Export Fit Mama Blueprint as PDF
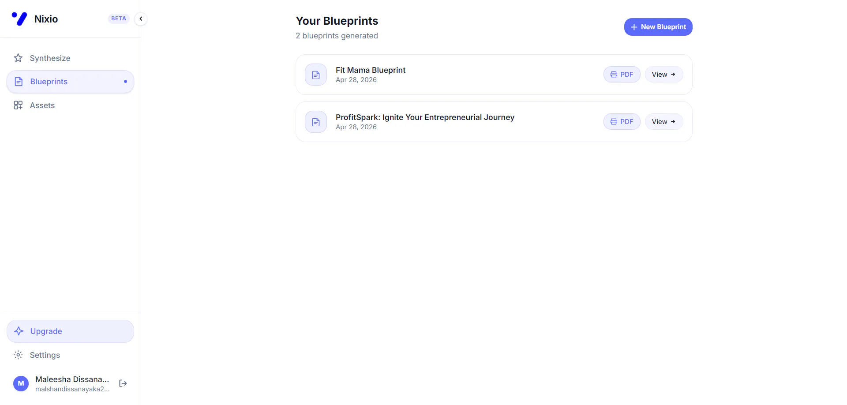The width and height of the screenshot is (847, 405). pyautogui.click(x=622, y=75)
